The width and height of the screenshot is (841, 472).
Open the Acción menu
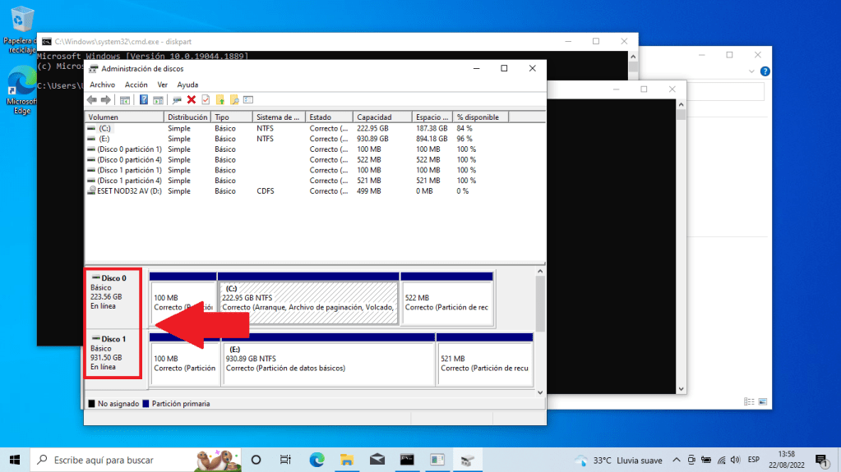coord(136,85)
